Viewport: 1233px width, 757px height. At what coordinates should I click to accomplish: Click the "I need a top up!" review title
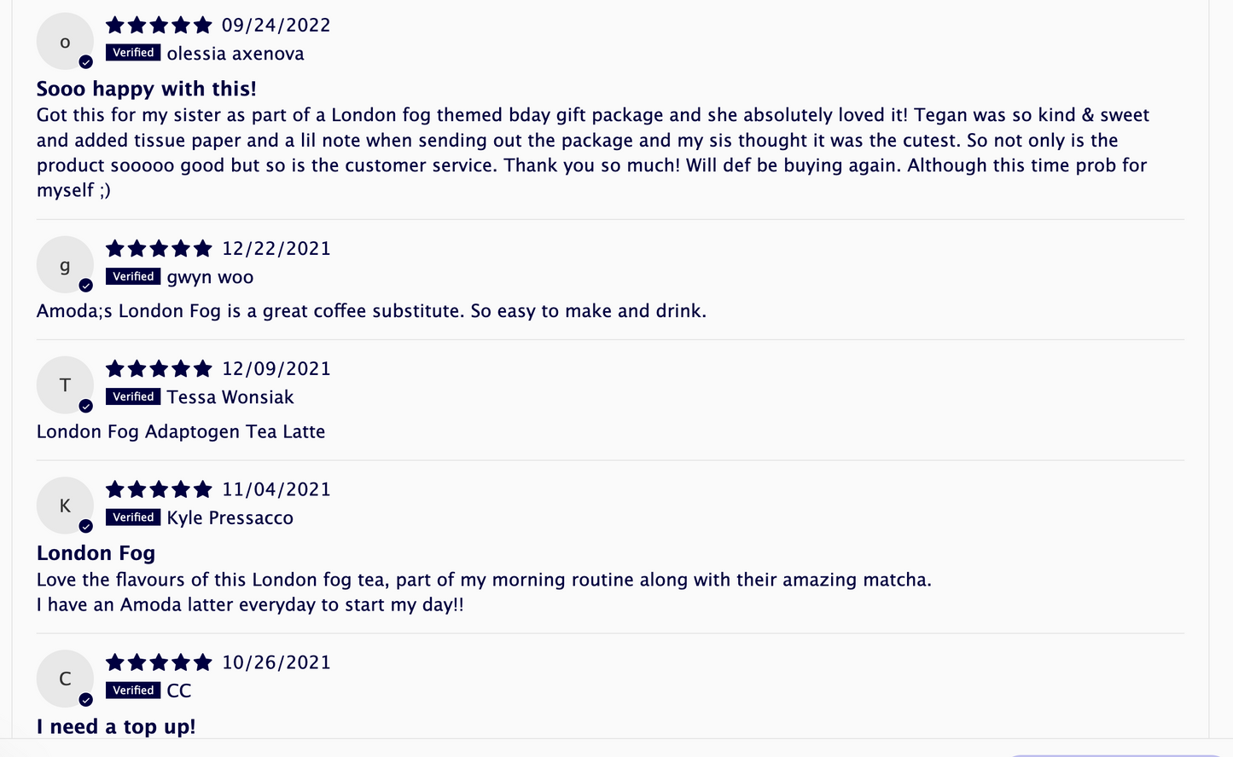click(116, 727)
